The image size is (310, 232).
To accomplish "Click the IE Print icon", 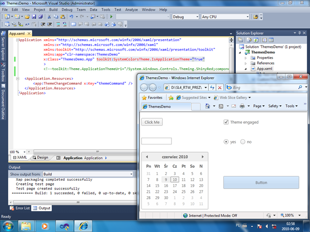I will [x=242, y=106].
